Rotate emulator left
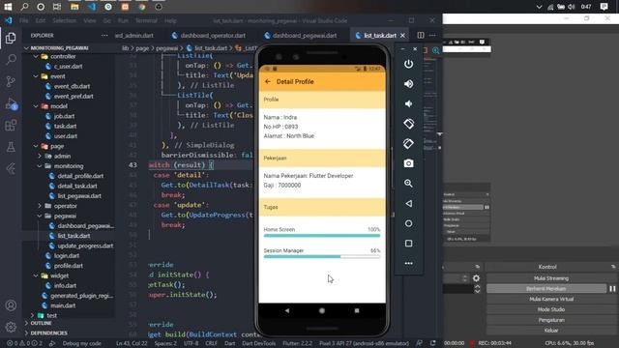Screen dimensions: 619x348 tap(408, 124)
